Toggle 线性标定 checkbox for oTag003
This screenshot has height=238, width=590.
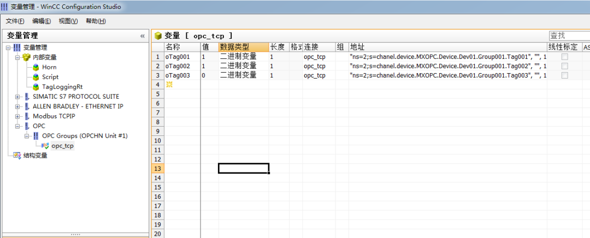pos(564,75)
